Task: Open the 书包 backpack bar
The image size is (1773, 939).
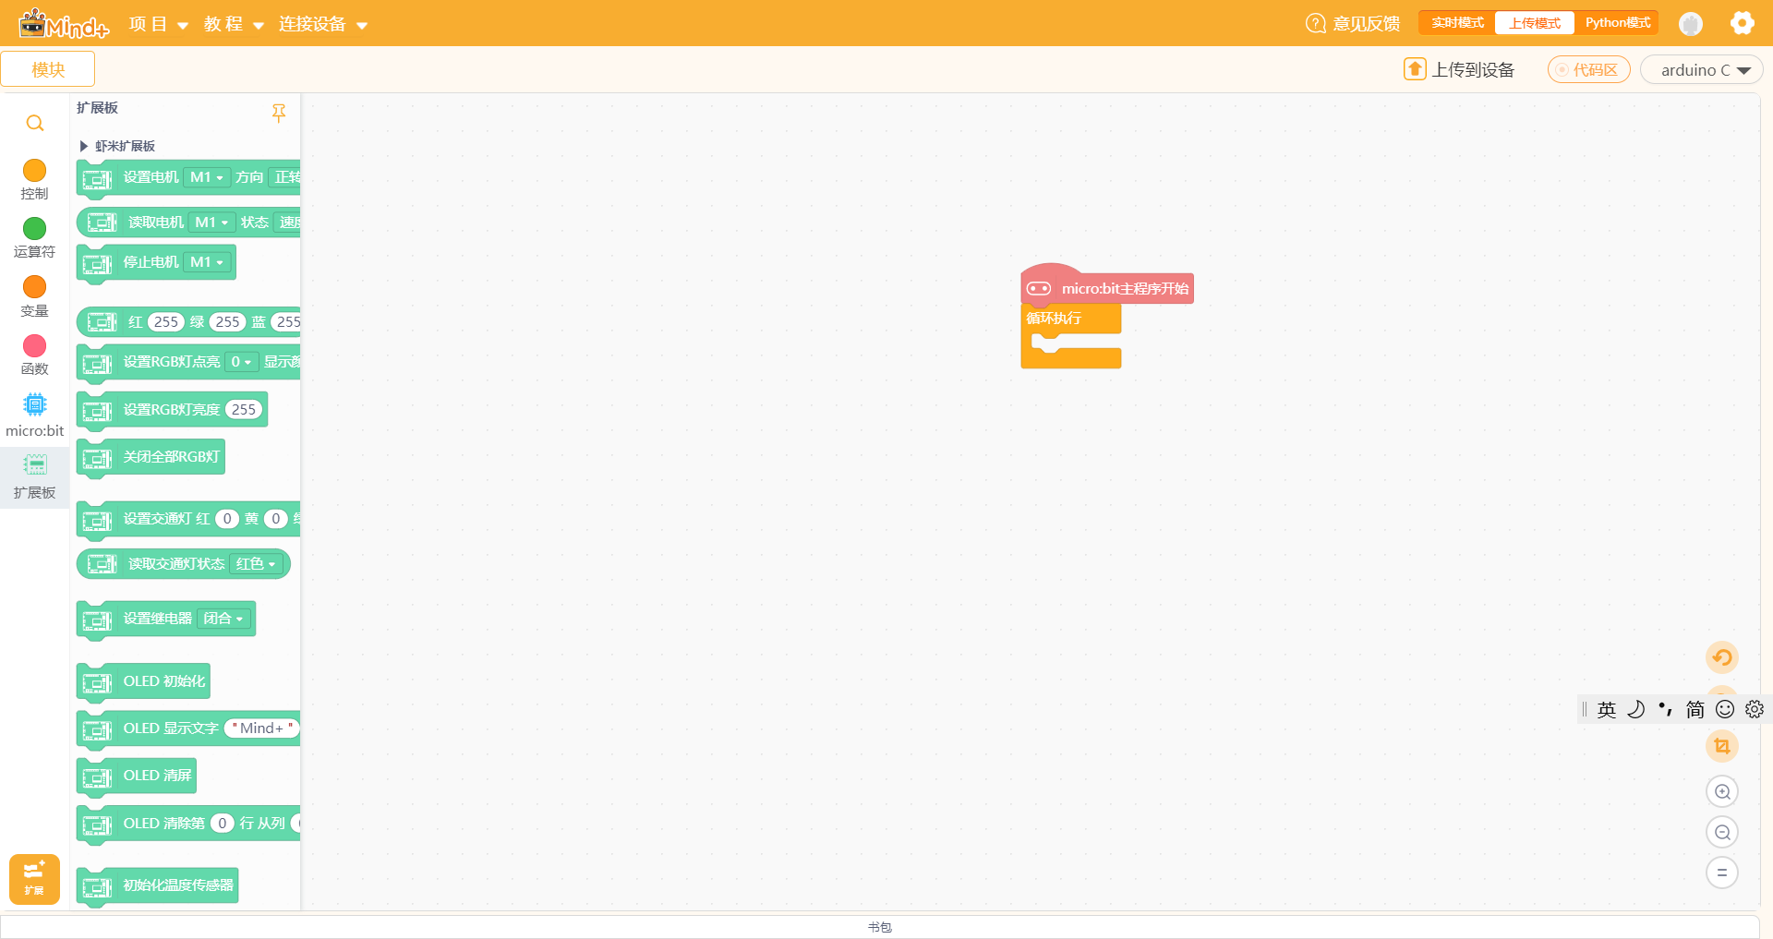Action: (x=880, y=927)
